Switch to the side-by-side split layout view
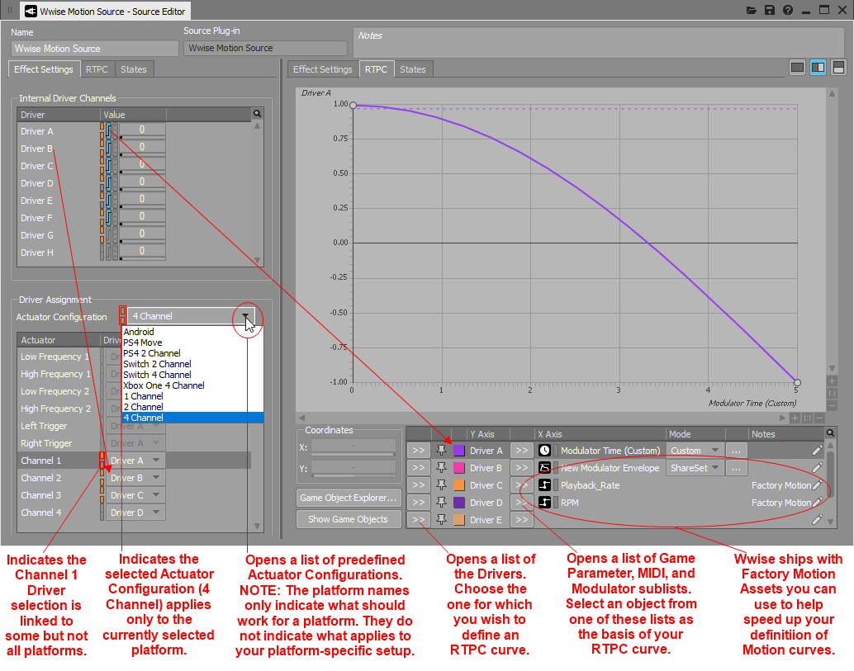The width and height of the screenshot is (854, 671). (818, 68)
